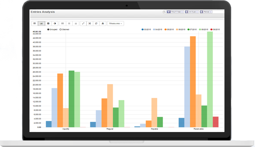
Task: Click the search magnifier icon
Action: tap(164, 12)
